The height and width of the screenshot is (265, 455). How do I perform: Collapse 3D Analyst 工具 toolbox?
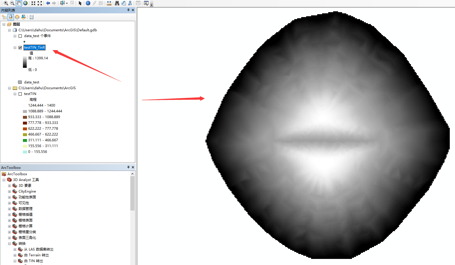click(4, 180)
